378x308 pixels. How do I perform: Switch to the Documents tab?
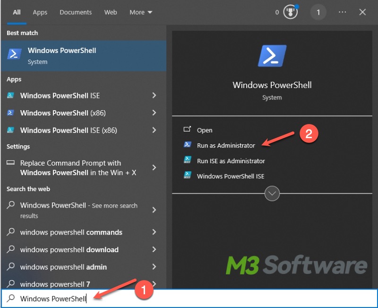(x=76, y=12)
